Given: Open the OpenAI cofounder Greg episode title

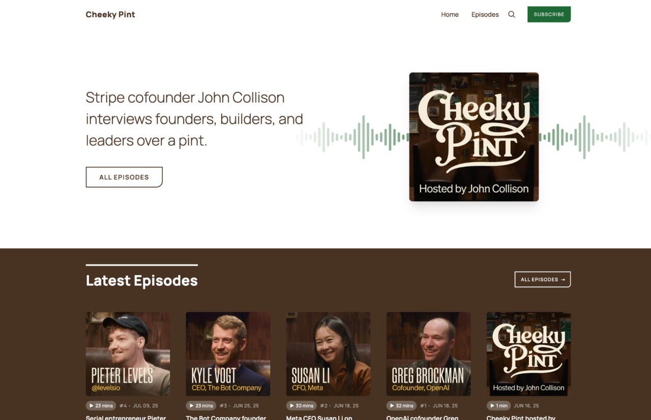Looking at the screenshot, I should pos(423,417).
